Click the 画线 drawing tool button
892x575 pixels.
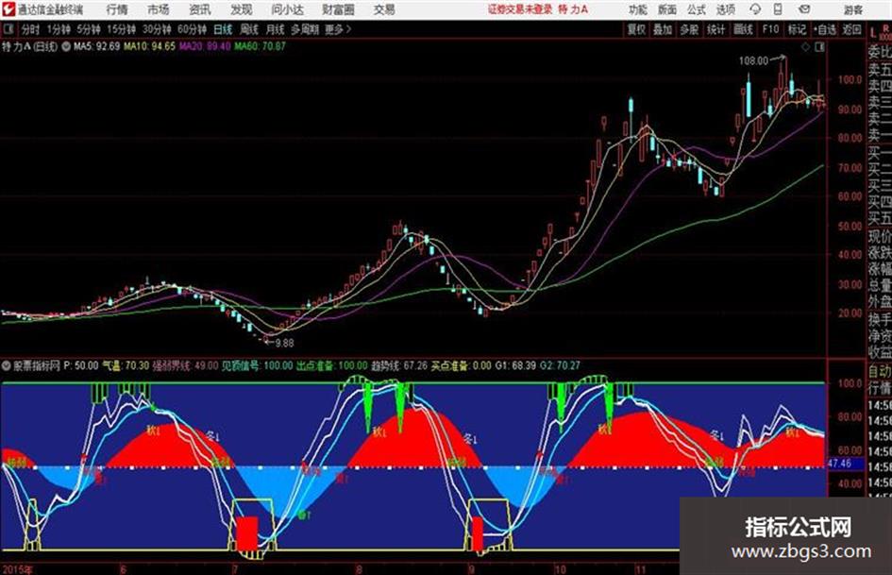[x=743, y=29]
